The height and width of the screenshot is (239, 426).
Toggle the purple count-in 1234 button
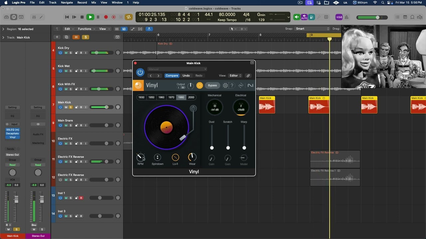[x=339, y=17]
